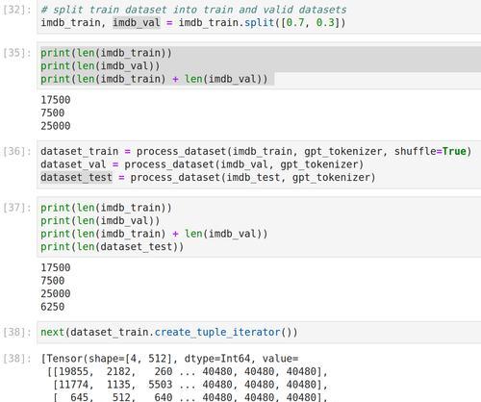Click the 25000 output under cell 37
The width and height of the screenshot is (481, 402).
(x=56, y=293)
